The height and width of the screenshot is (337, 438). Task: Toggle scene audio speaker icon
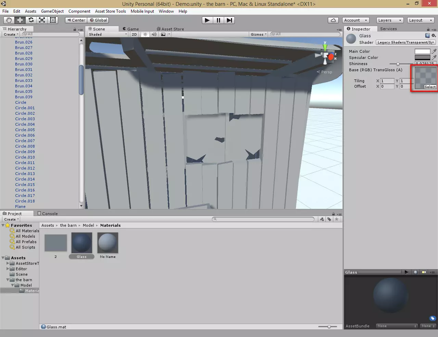pos(154,34)
